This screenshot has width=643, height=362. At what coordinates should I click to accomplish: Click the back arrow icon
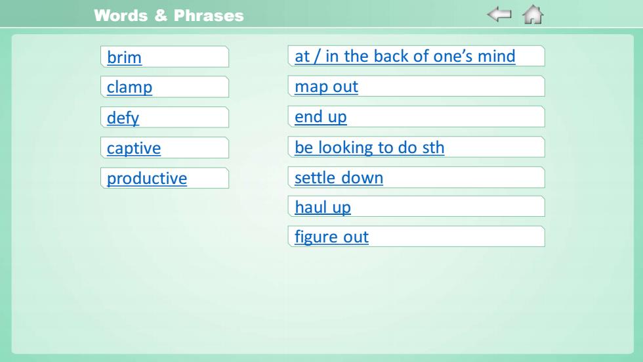499,14
